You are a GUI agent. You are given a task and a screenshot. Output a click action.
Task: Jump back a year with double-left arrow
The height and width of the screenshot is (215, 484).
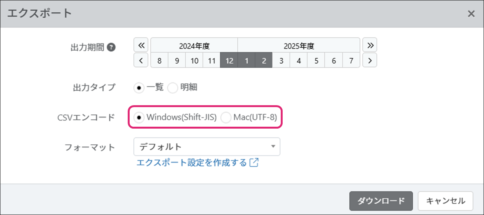point(141,45)
